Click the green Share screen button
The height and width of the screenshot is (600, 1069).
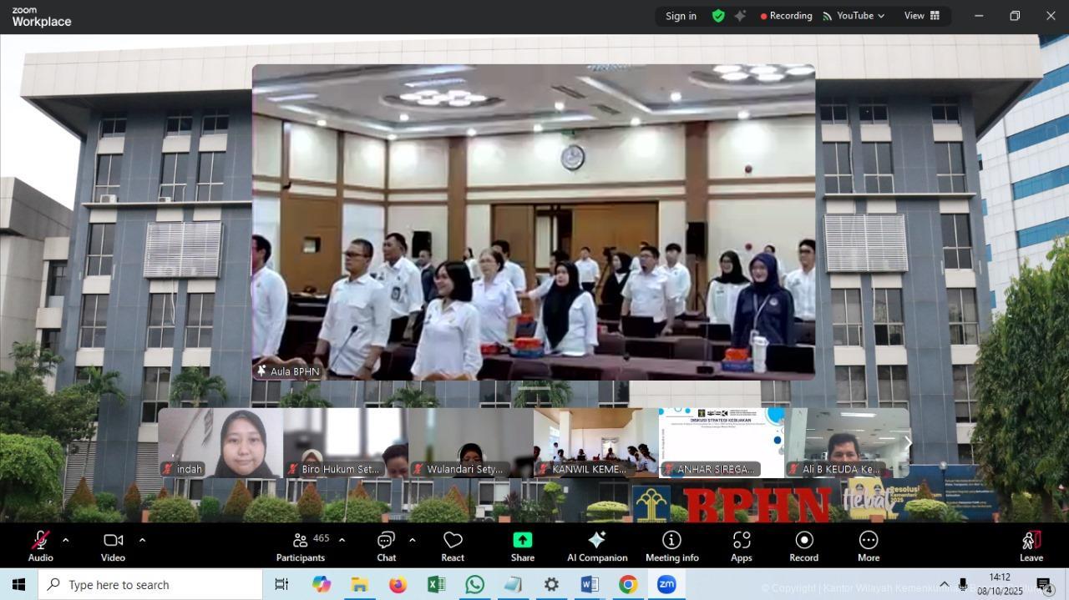[523, 547]
